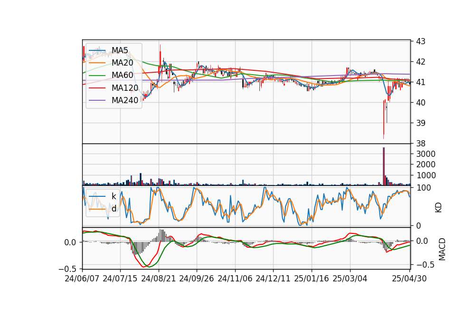Click the long red candlestick near 38

(x=384, y=120)
